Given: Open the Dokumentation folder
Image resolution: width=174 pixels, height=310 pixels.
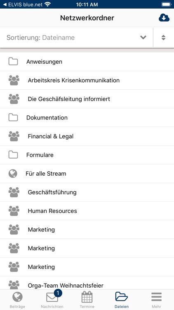Looking at the screenshot, I should coord(87,118).
